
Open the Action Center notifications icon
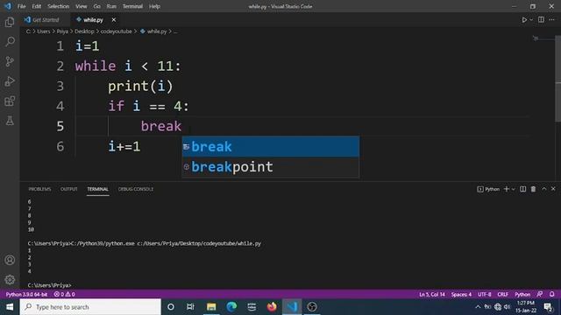[x=548, y=307]
